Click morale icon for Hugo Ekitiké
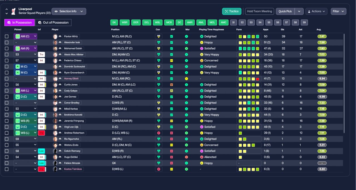 pos(186,157)
